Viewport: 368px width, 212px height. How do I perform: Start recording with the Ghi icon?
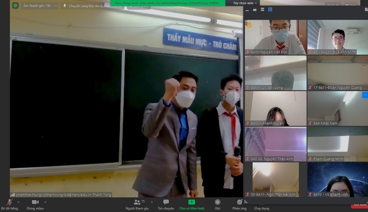coord(217,203)
